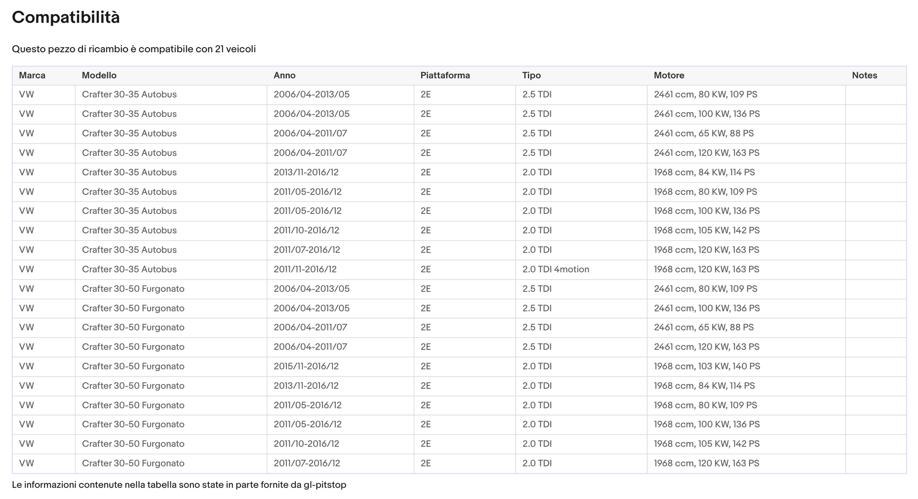Click the Piattaforma column header

click(445, 75)
